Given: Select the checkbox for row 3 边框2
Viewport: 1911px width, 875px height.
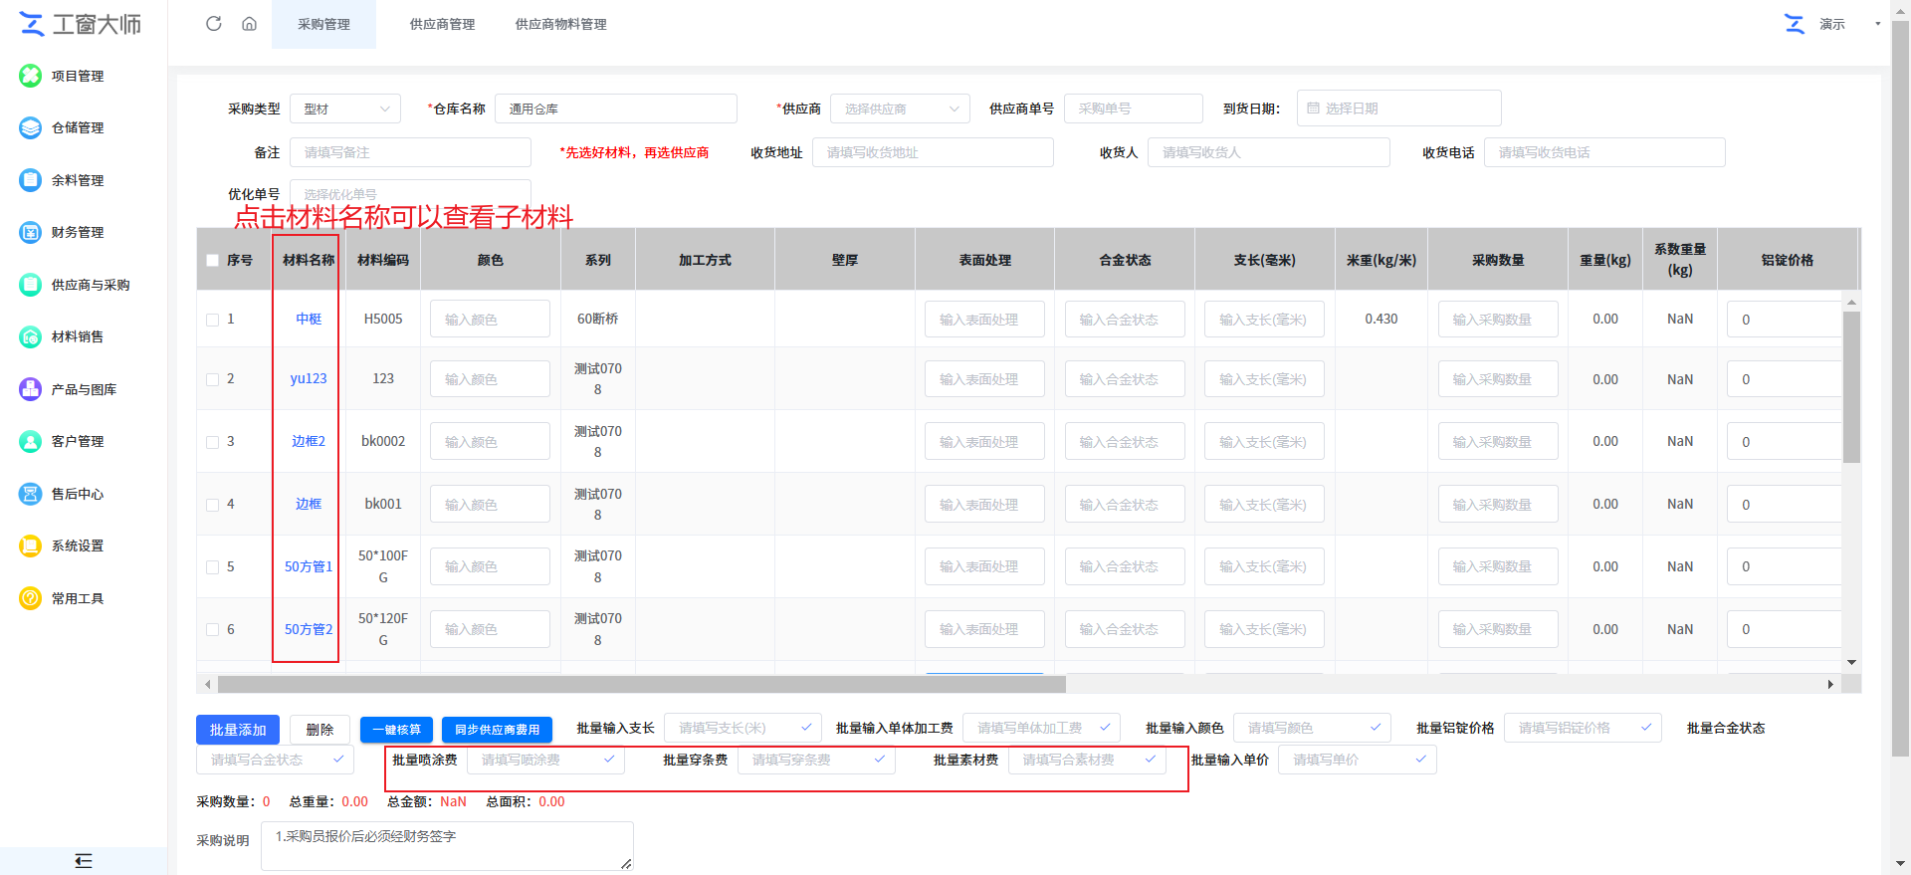Looking at the screenshot, I should 212,442.
